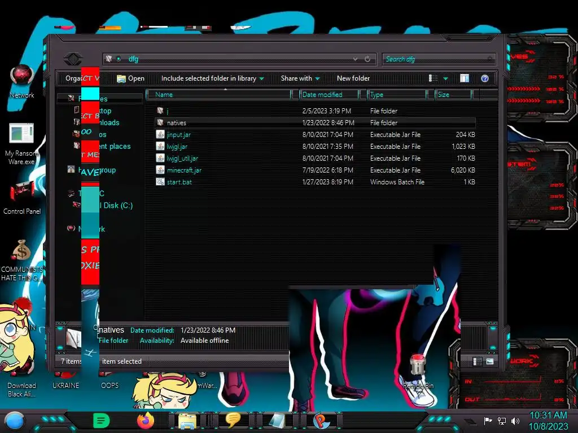The image size is (578, 433).
Task: Open the Network desktop icon
Action: (22, 82)
